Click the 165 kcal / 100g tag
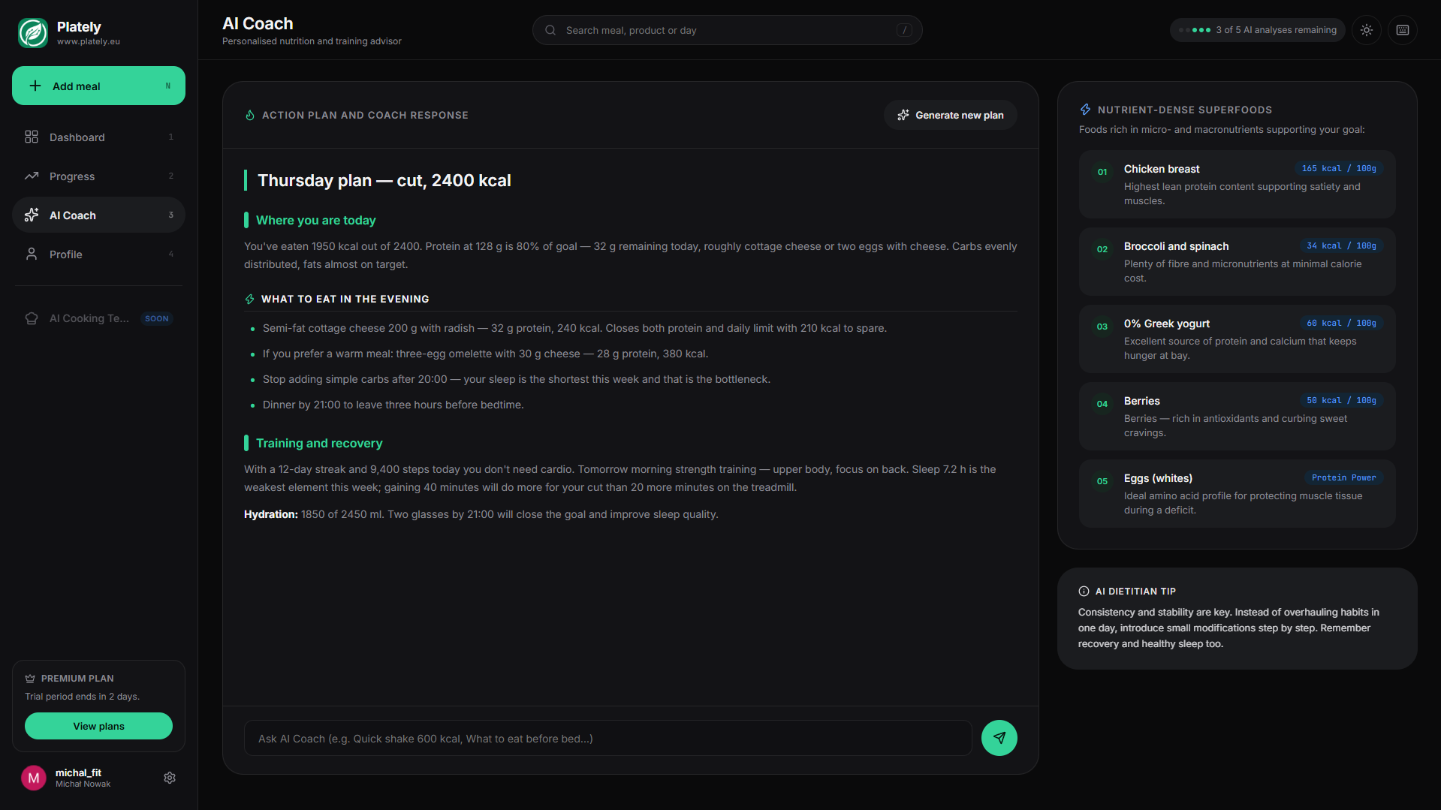This screenshot has width=1441, height=810. pyautogui.click(x=1339, y=168)
